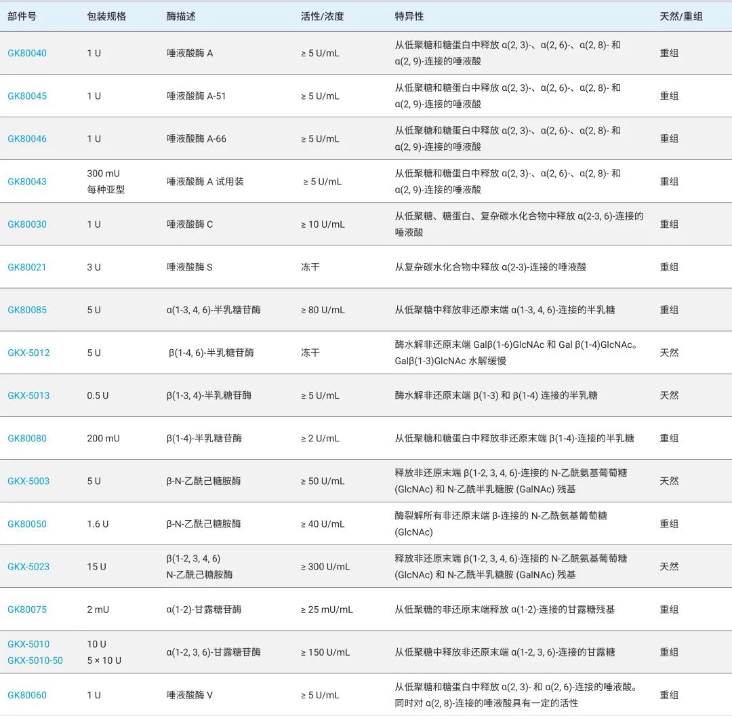Open part number link GK80080
Screen dimensions: 732x716
click(x=27, y=438)
